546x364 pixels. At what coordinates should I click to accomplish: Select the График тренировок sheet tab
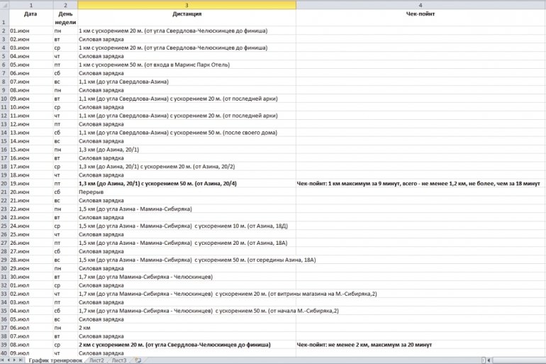click(55, 360)
